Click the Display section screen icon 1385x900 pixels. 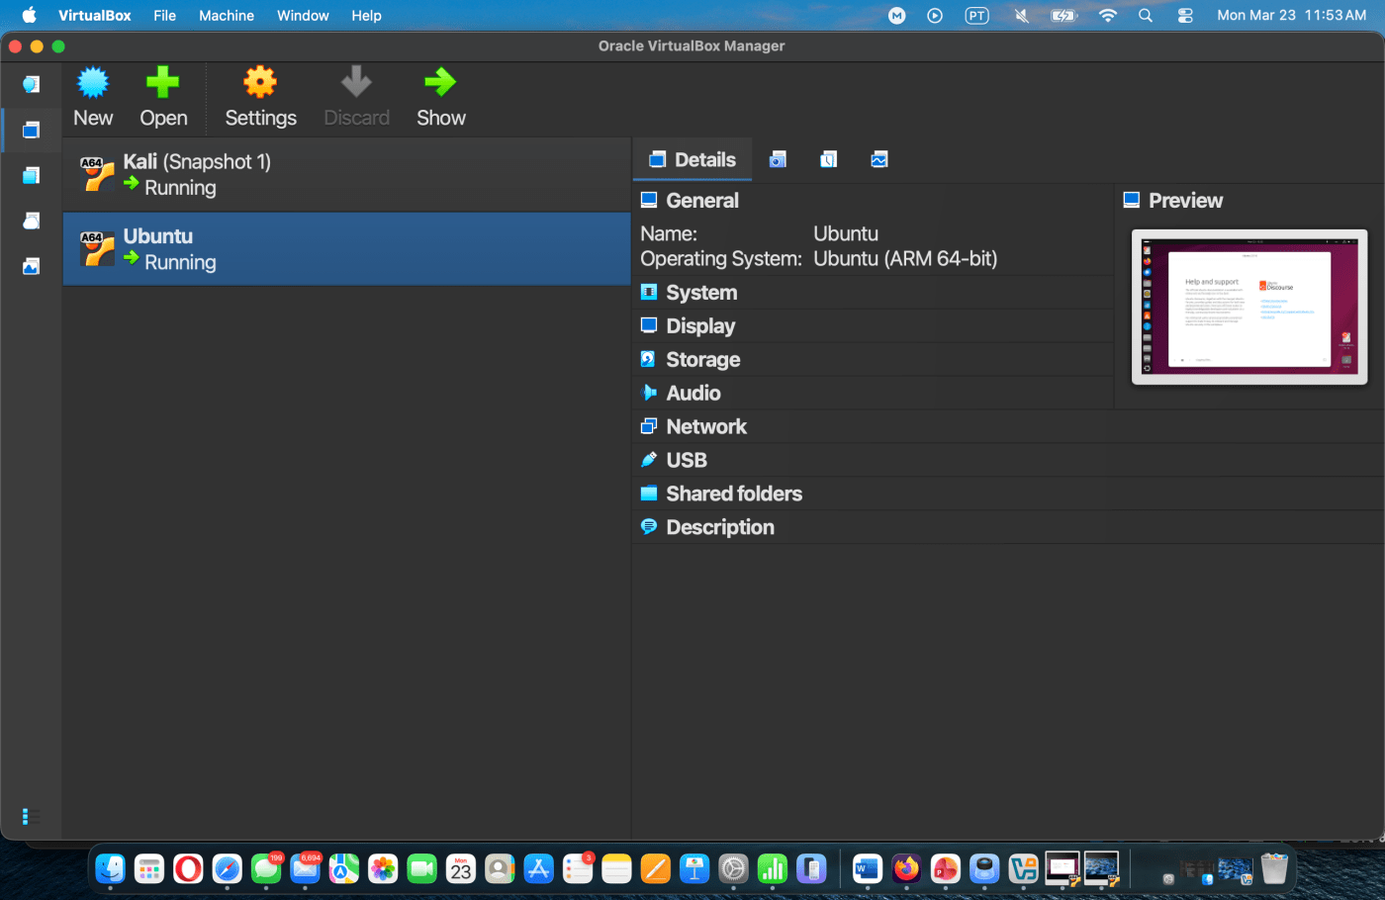pos(649,325)
